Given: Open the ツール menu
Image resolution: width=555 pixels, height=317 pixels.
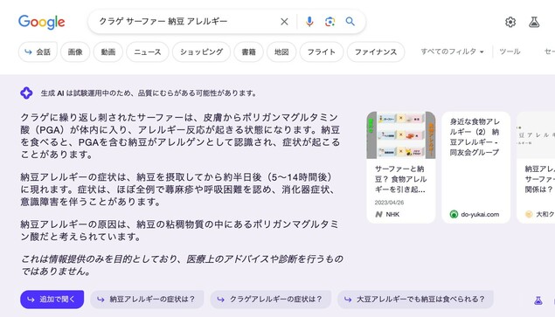Looking at the screenshot, I should [x=510, y=52].
